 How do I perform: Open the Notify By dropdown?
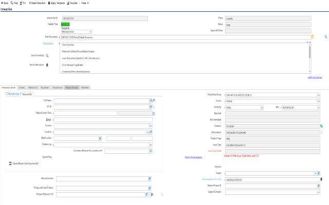pos(262,108)
